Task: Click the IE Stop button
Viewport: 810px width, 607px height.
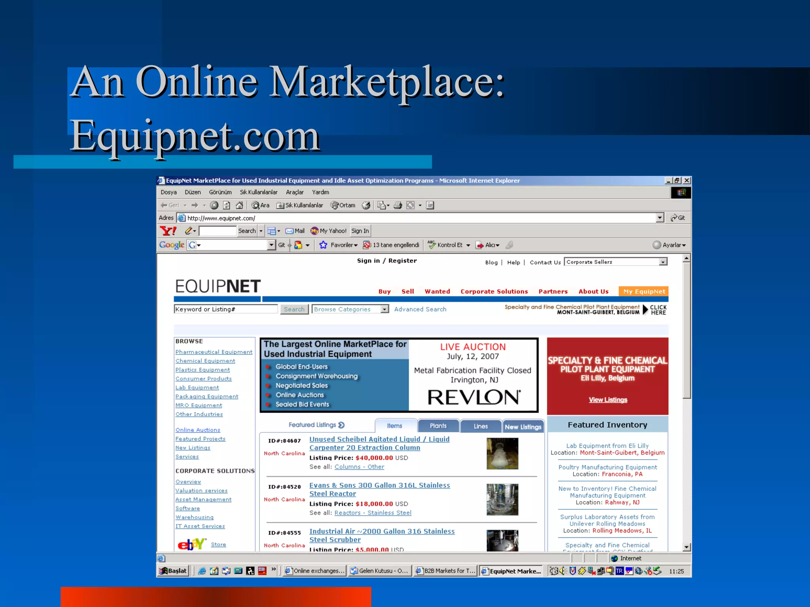Action: click(x=214, y=205)
